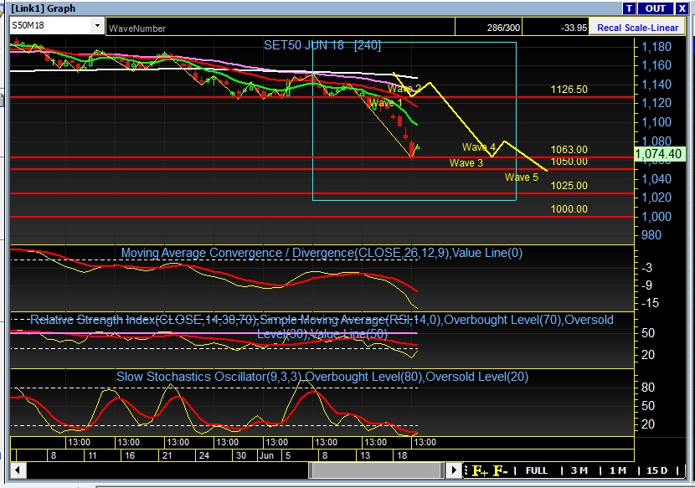This screenshot has width=695, height=488.
Task: Click date 18 on the time axis
Action: (x=402, y=455)
